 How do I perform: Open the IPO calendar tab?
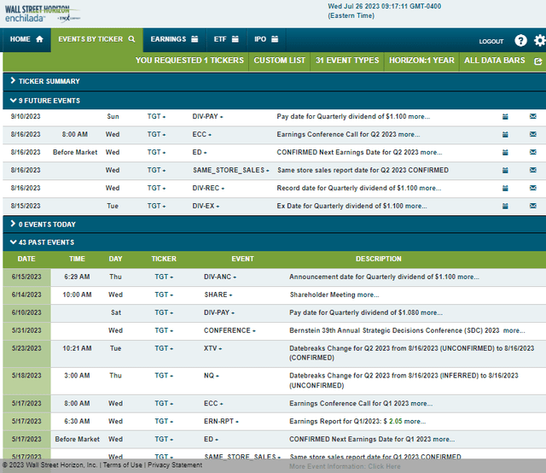(266, 39)
